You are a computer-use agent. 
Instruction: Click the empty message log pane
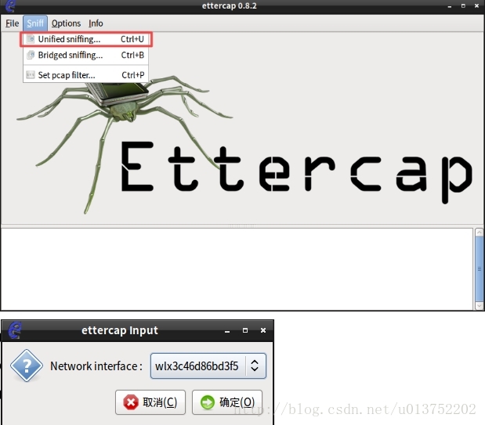tap(237, 269)
